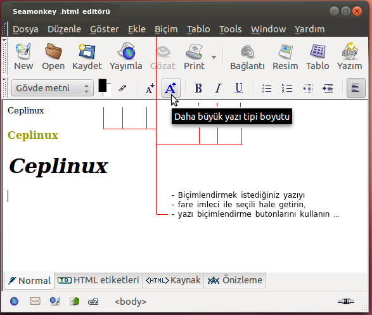Click the Print toolbar icon
Viewport: 372px width, 315px height.
pos(194,56)
